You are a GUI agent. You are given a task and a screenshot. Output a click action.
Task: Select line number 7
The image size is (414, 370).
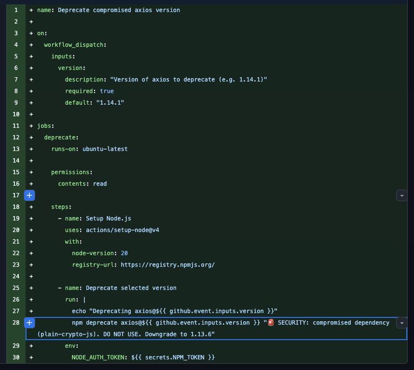(16, 80)
